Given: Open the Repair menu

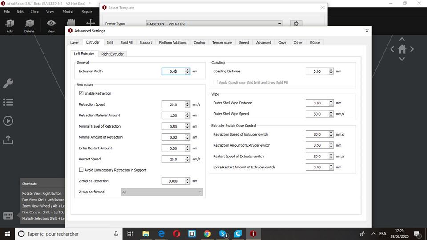Looking at the screenshot, I should pyautogui.click(x=87, y=12).
